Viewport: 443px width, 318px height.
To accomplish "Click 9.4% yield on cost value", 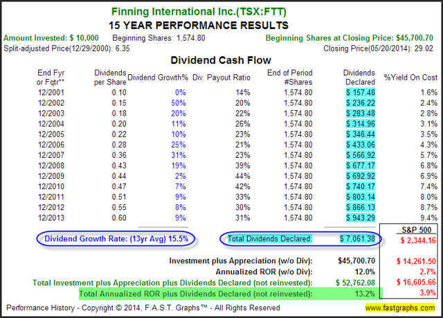I will (x=428, y=218).
